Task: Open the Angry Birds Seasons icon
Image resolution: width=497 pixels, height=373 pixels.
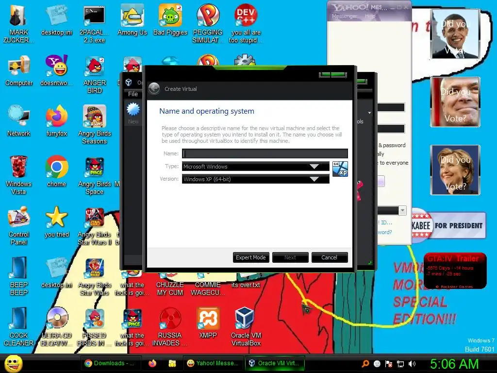Action: 95,125
